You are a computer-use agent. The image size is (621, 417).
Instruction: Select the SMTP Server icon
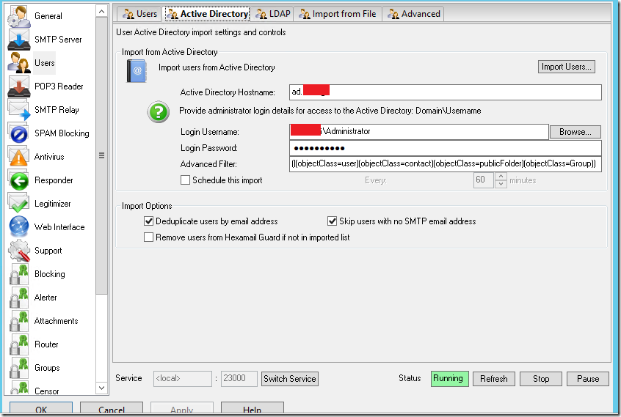[18, 40]
